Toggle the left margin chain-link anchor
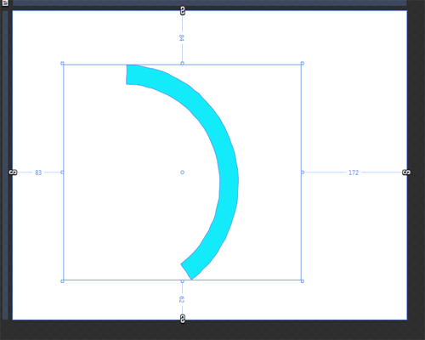 13,173
